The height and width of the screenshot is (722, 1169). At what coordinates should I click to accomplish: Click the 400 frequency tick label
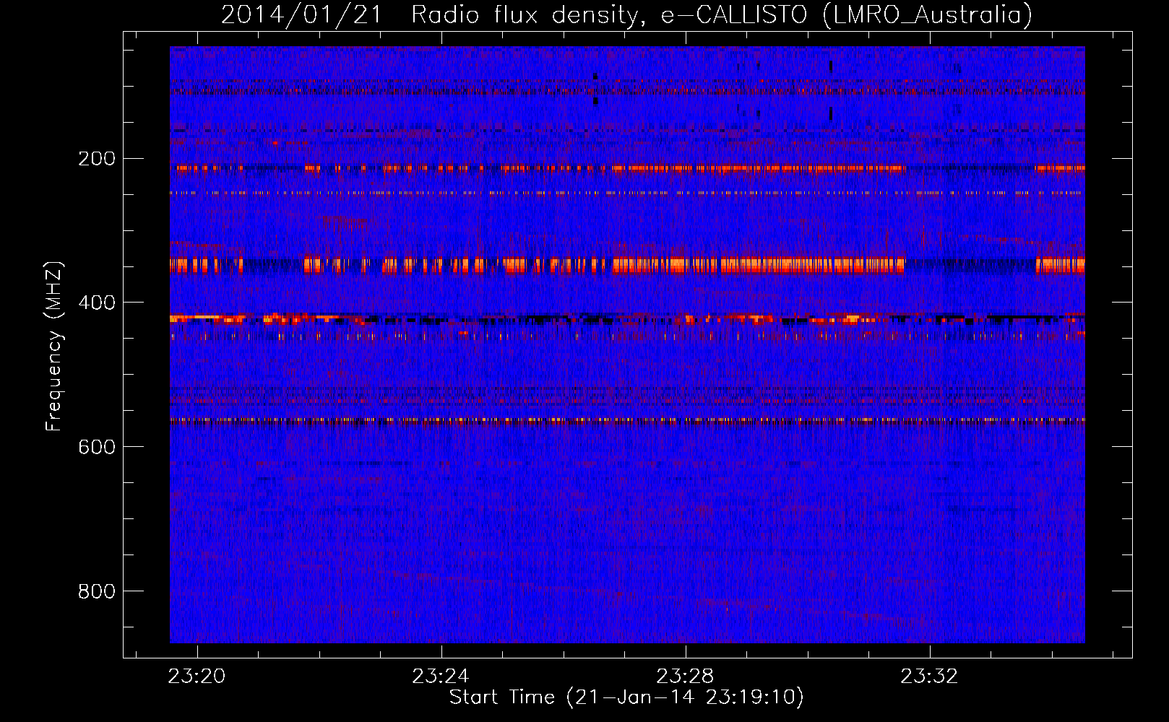coord(97,303)
